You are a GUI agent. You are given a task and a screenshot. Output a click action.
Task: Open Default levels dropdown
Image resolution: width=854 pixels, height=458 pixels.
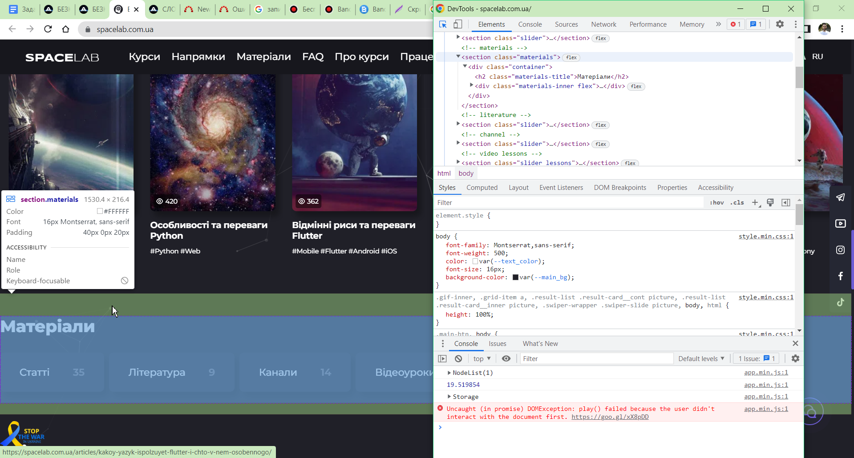pos(701,359)
